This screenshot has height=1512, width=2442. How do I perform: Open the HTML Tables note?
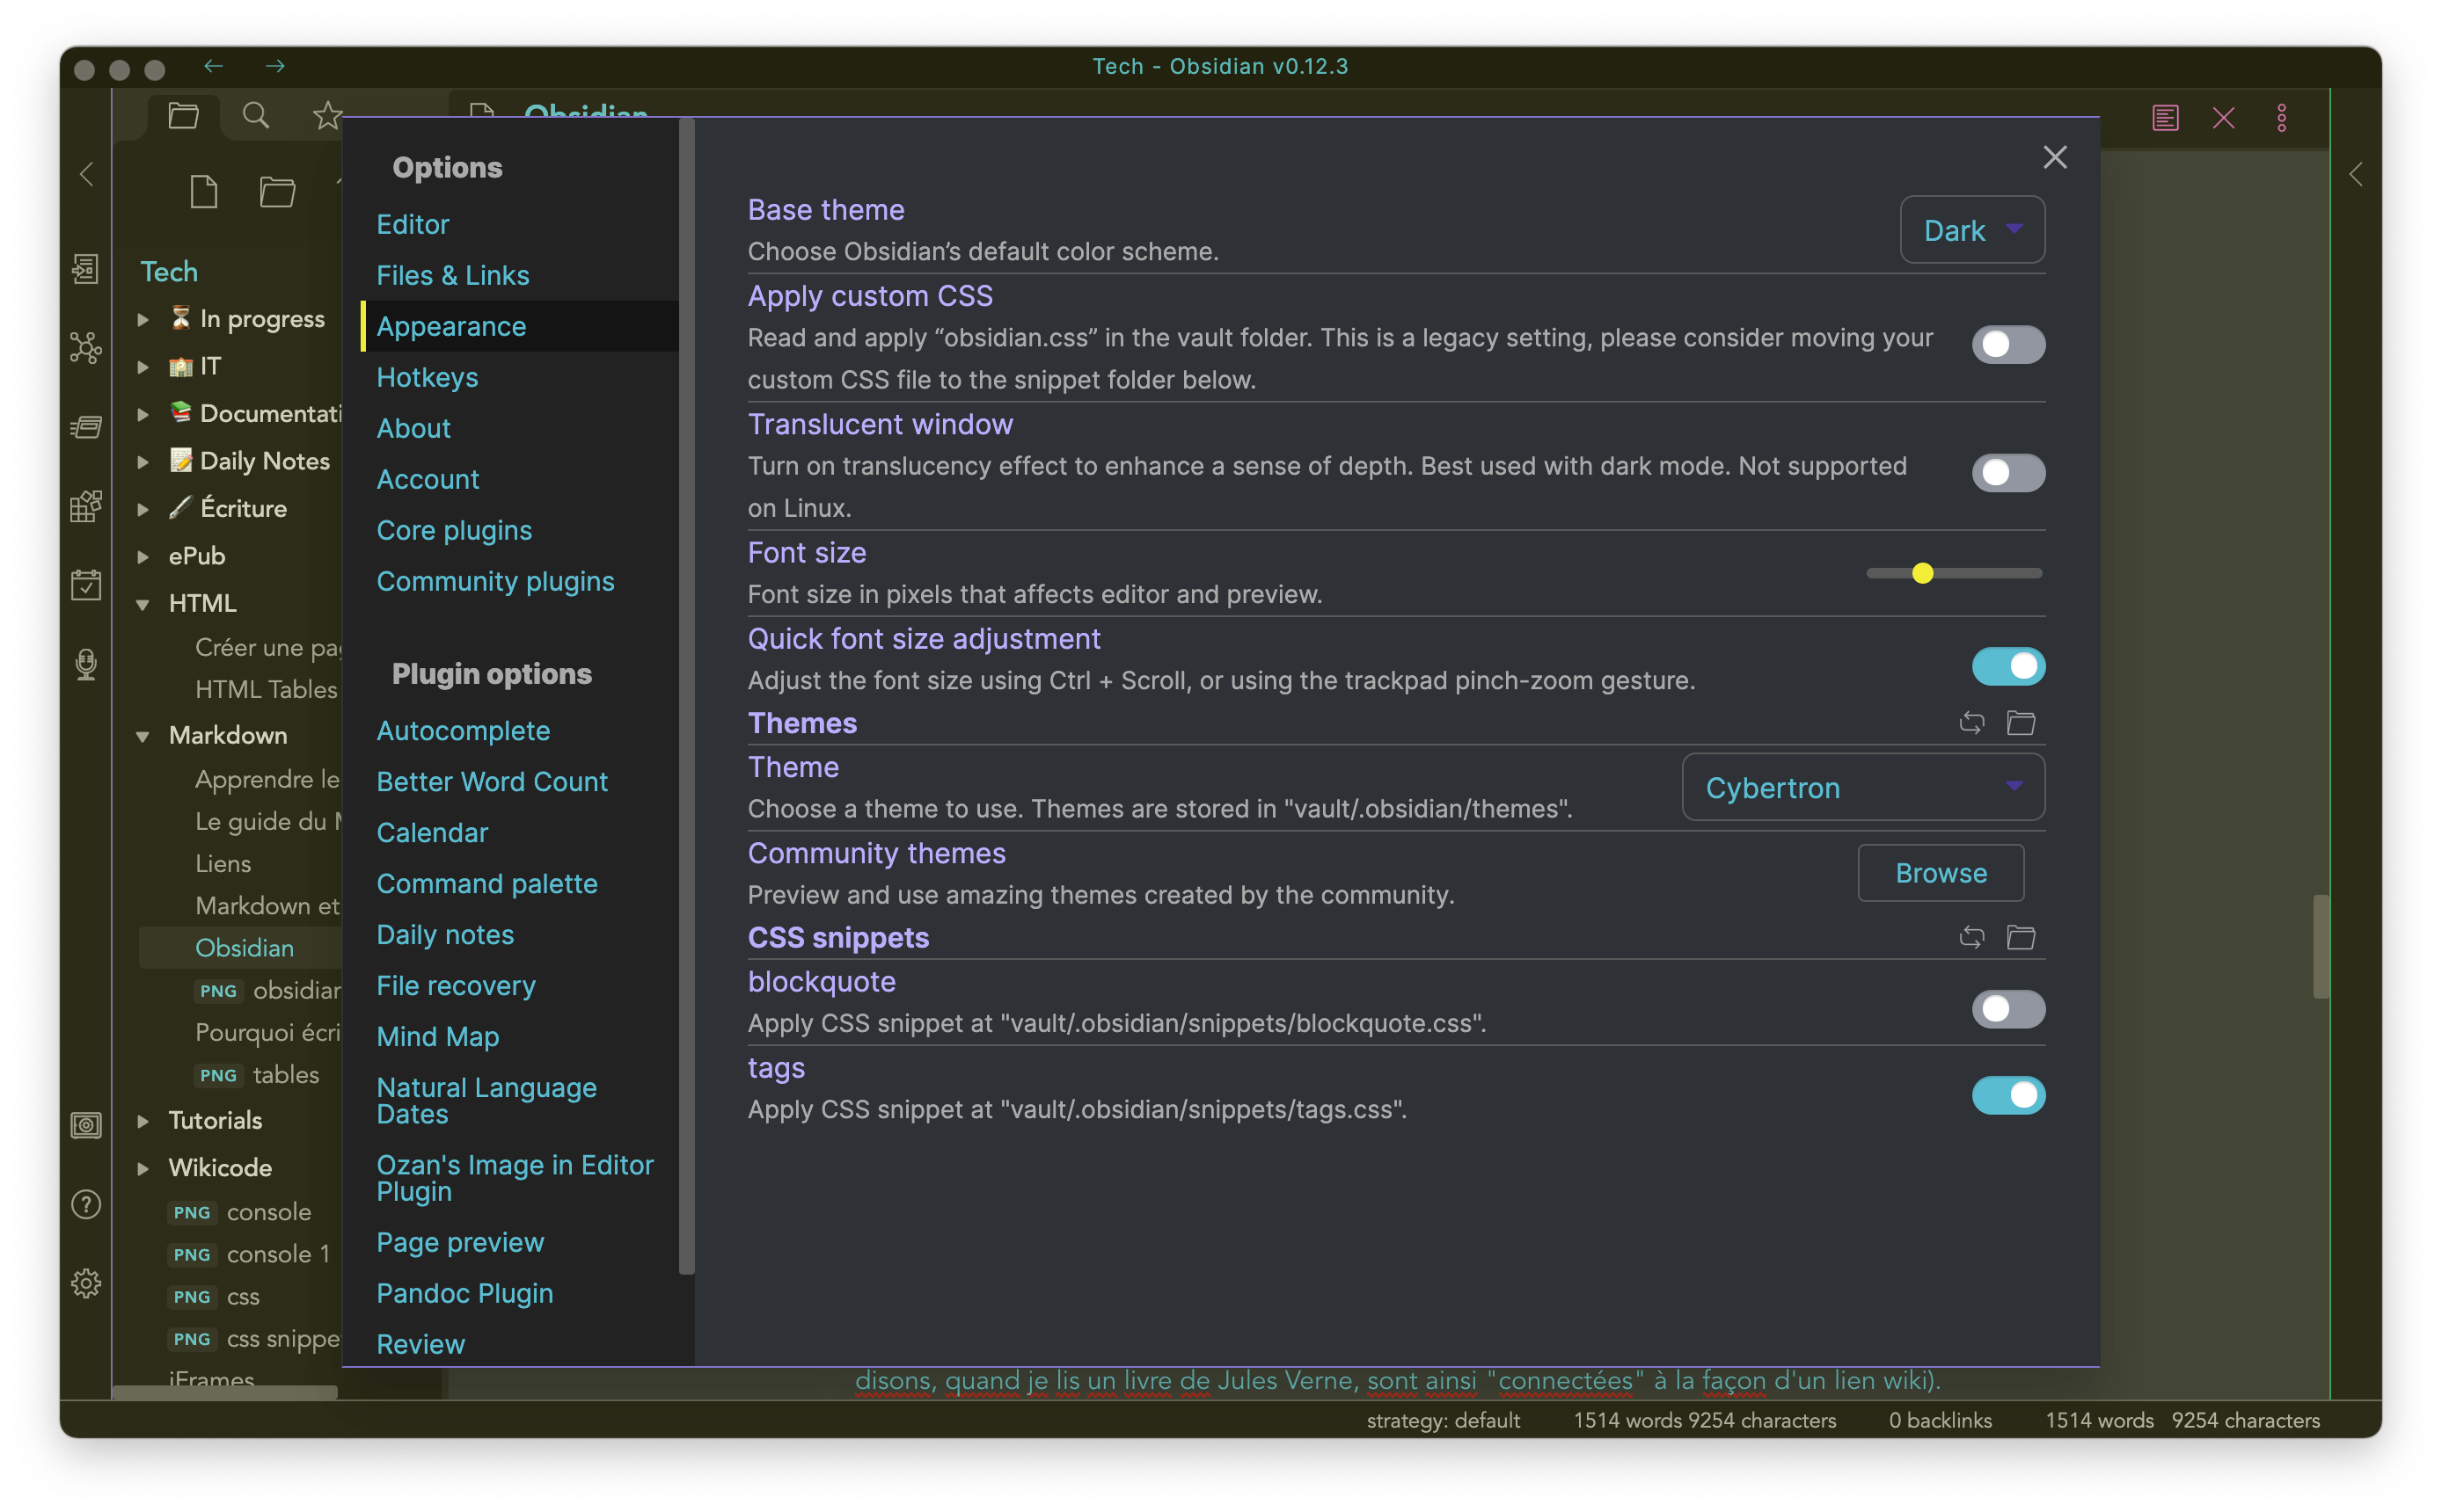point(267,689)
